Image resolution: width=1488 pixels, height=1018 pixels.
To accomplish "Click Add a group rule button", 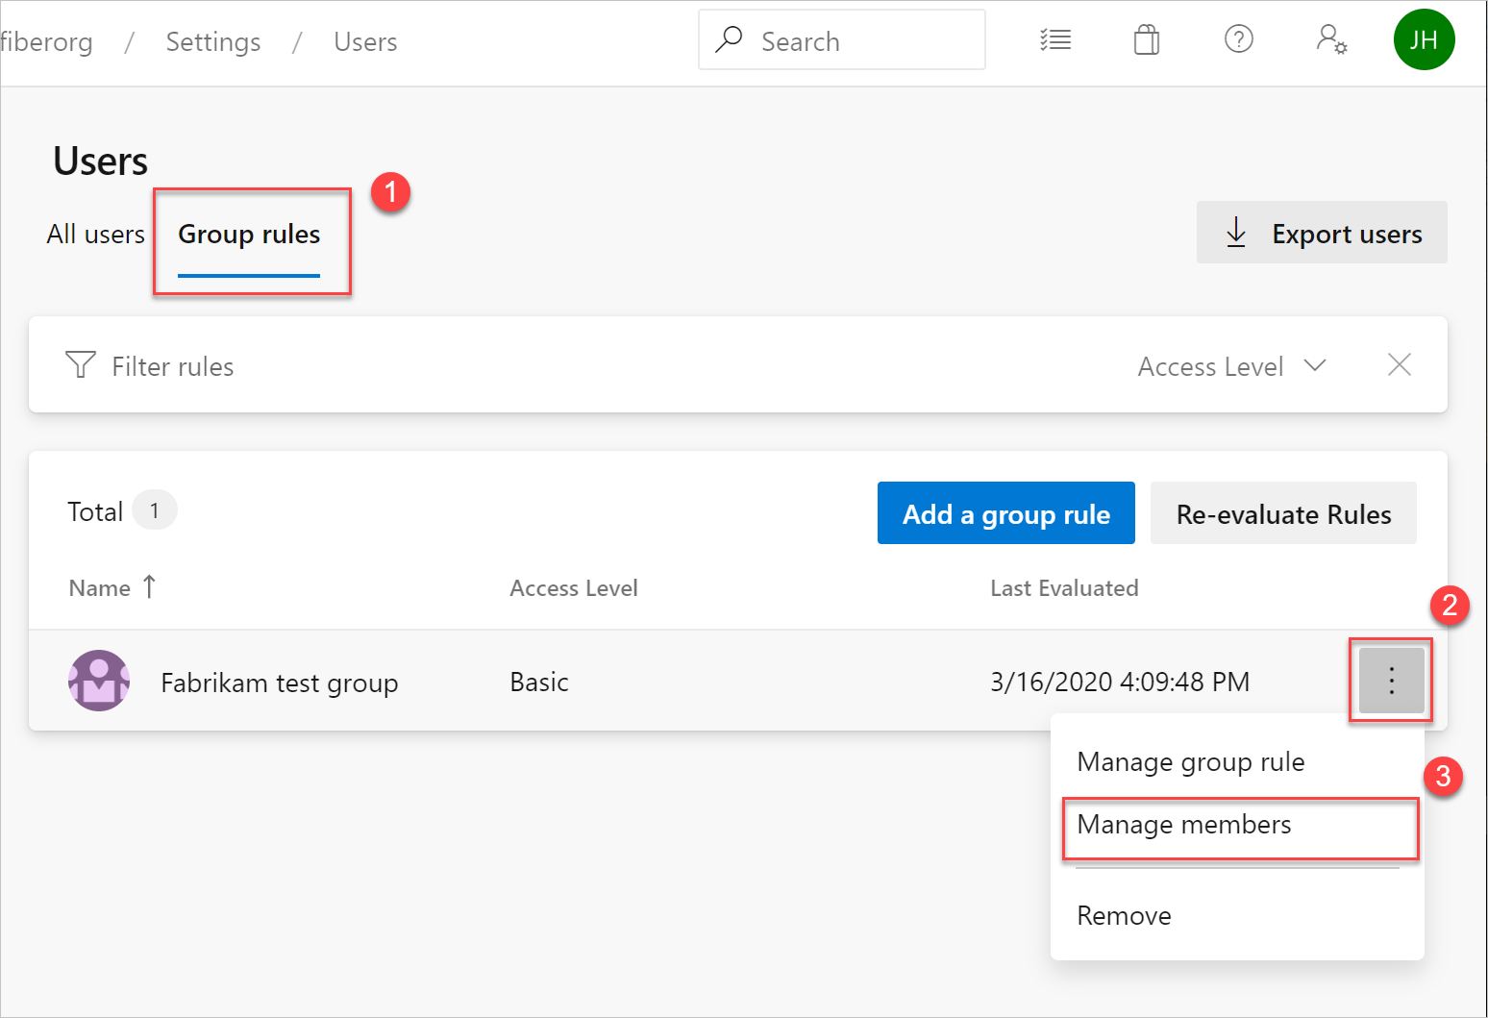I will [1005, 513].
